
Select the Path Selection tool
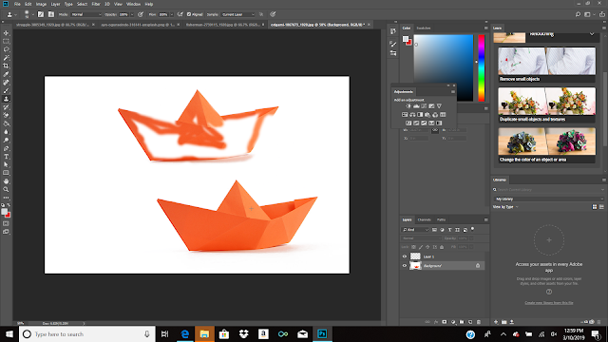click(x=7, y=164)
